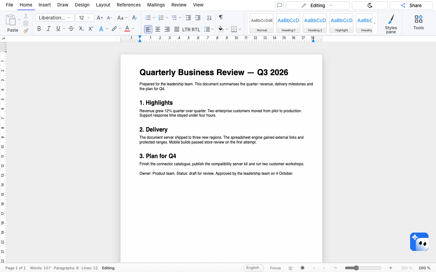Open the Insert tab
Image resolution: width=436 pixels, height=272 pixels.
(x=45, y=5)
